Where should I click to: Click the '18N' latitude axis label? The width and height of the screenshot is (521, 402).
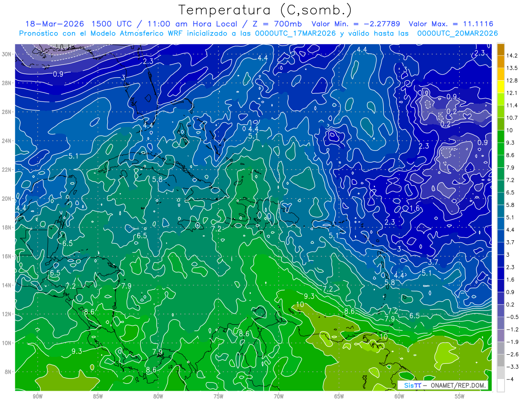click(x=7, y=227)
